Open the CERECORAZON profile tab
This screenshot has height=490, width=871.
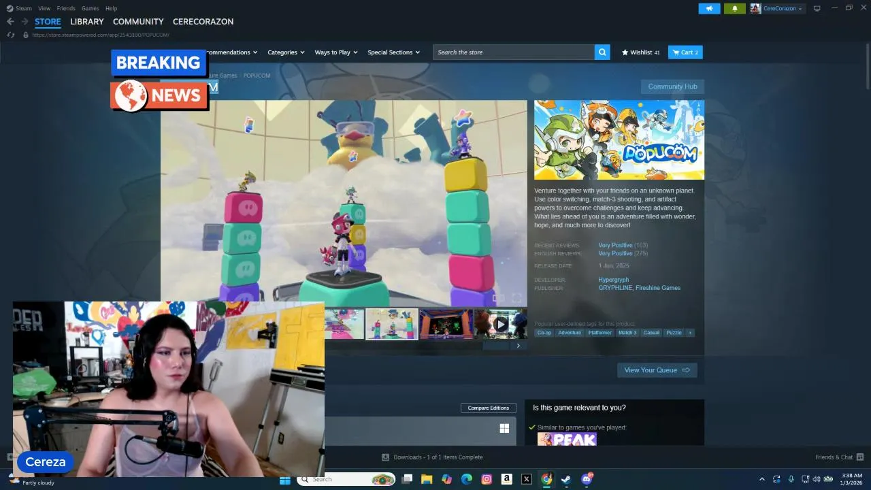[203, 22]
